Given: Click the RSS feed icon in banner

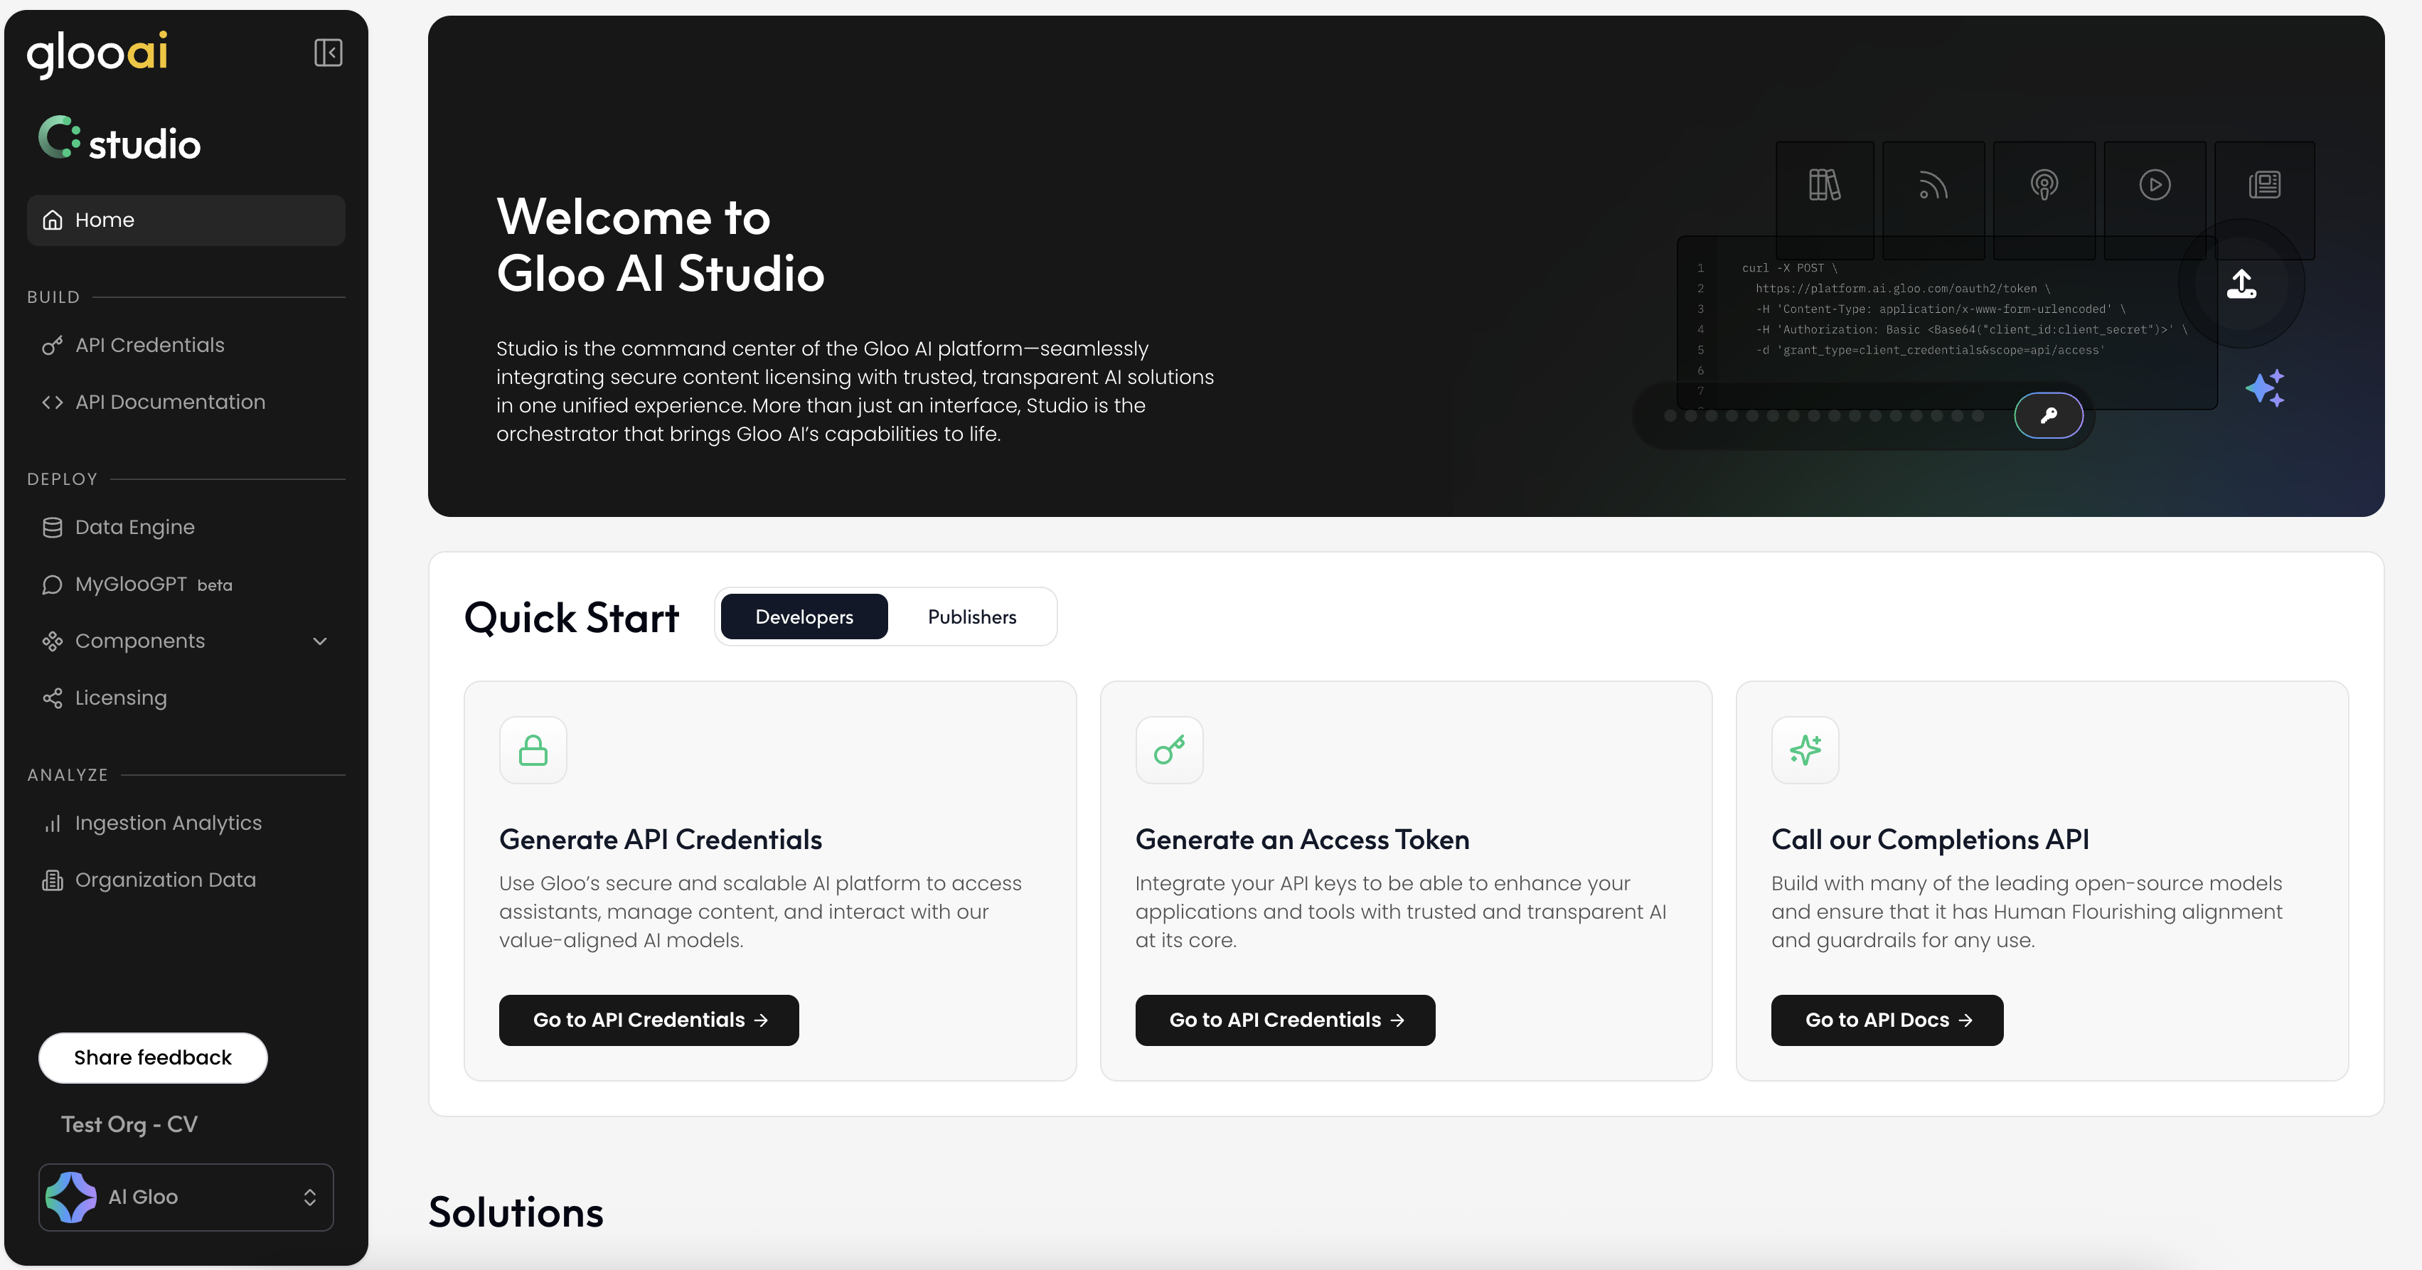Looking at the screenshot, I should (1933, 184).
